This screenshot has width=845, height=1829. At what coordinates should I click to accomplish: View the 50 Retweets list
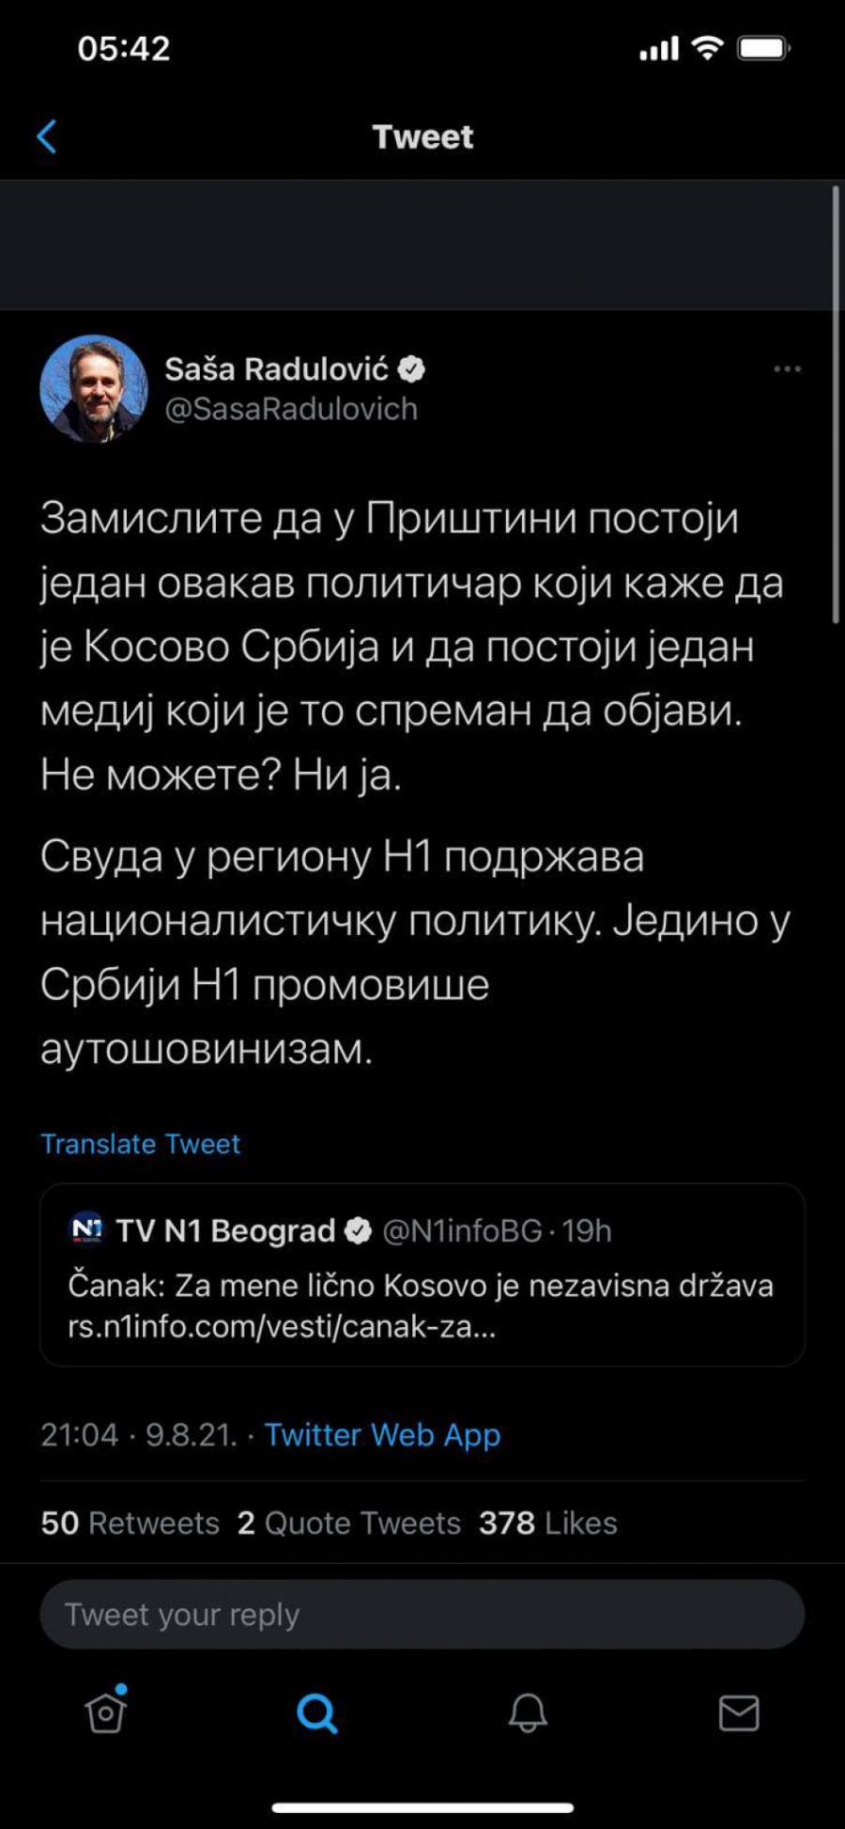(130, 1524)
